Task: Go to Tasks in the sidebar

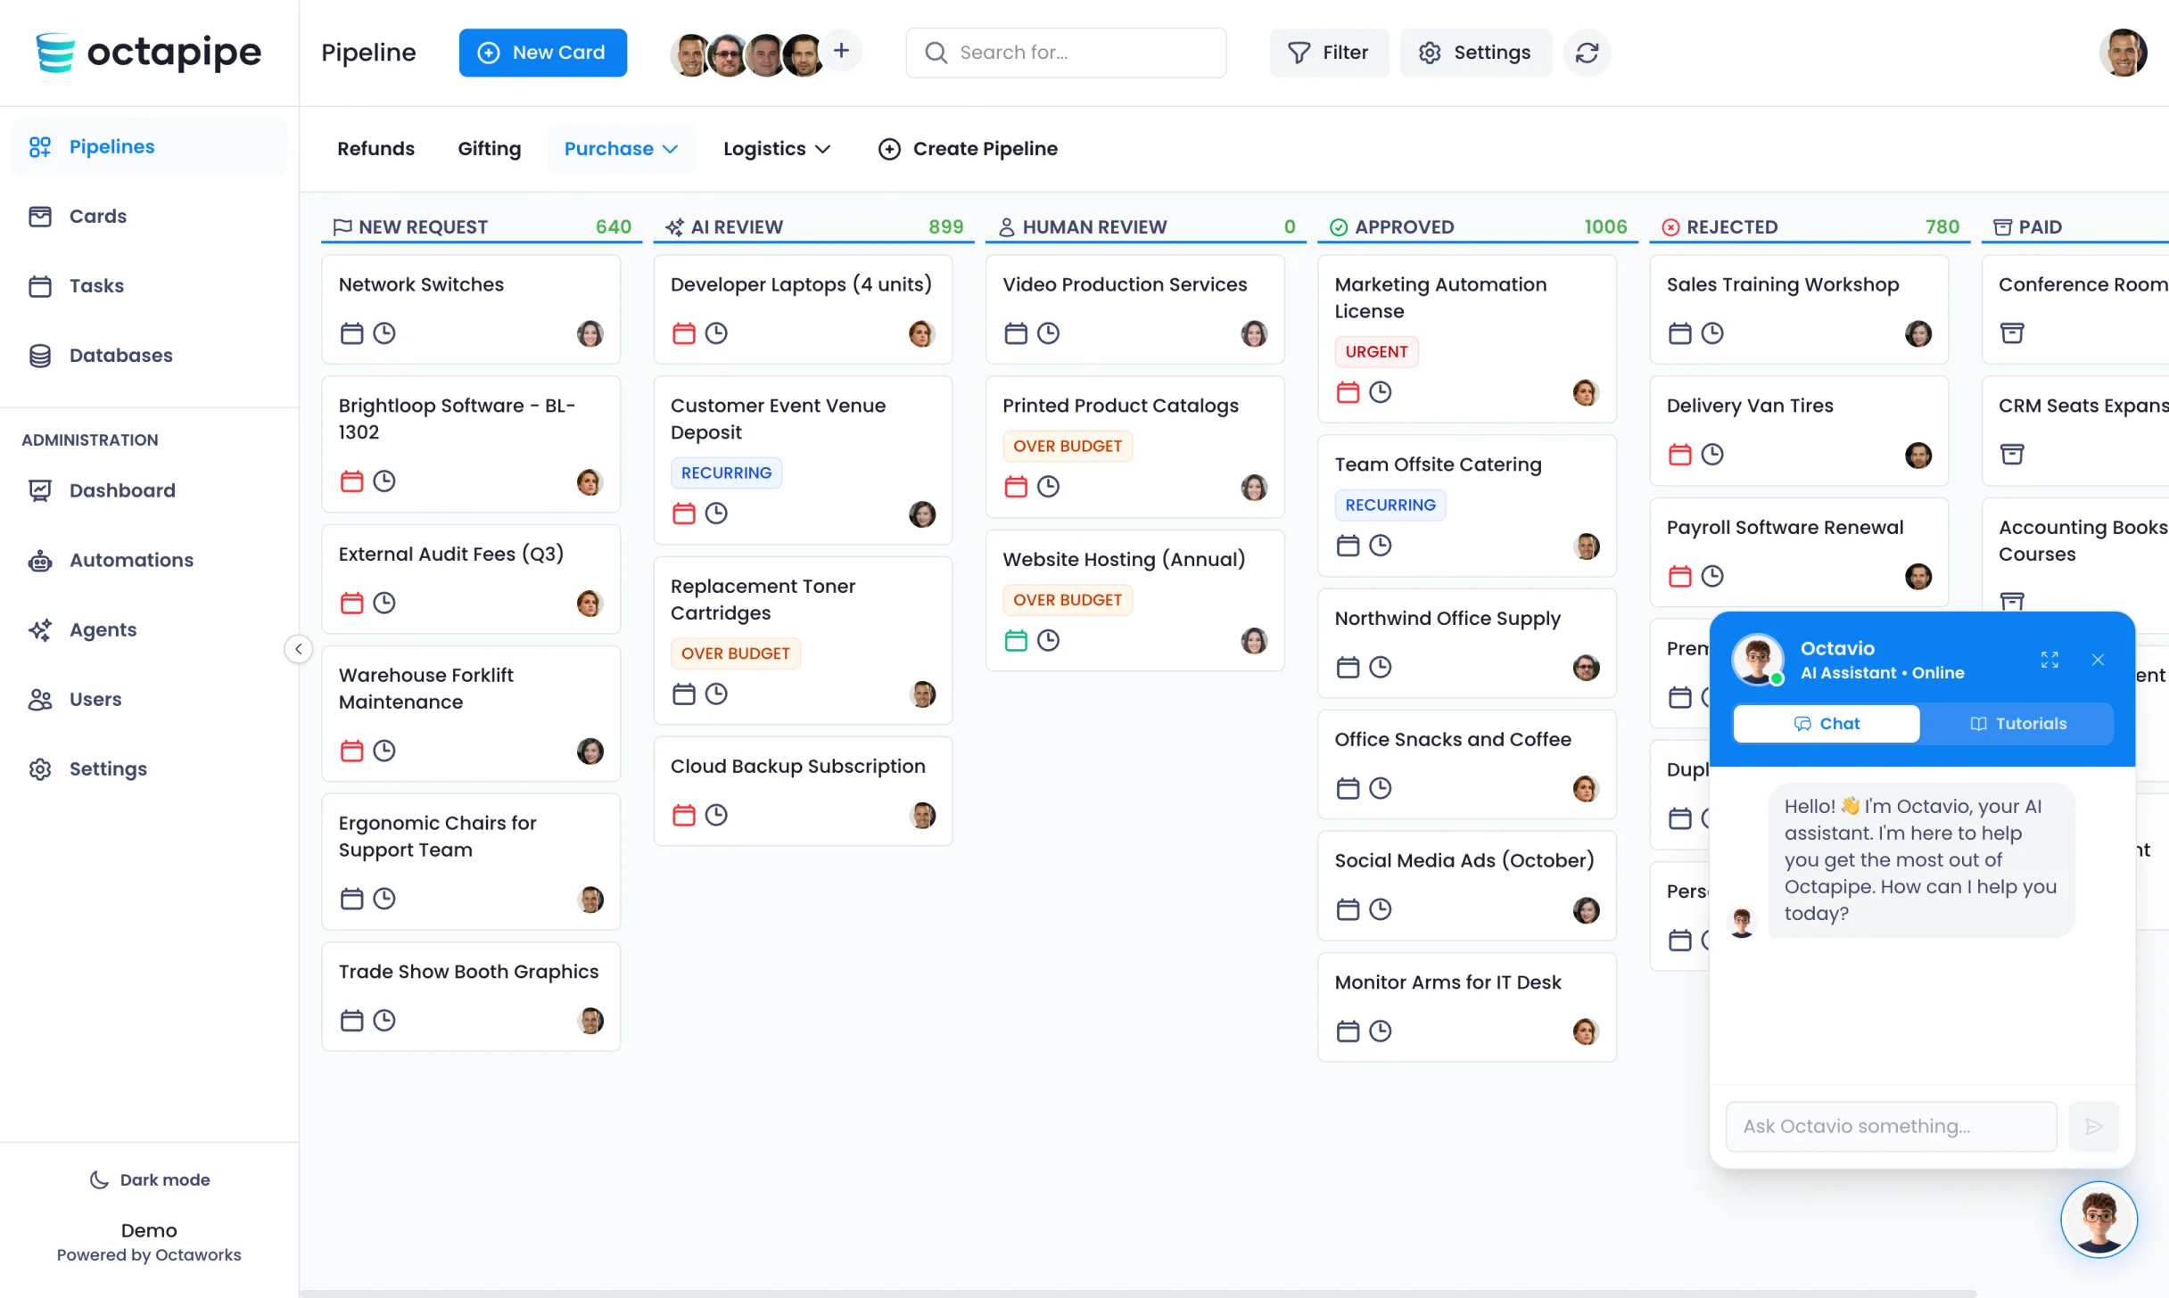Action: coord(149,285)
